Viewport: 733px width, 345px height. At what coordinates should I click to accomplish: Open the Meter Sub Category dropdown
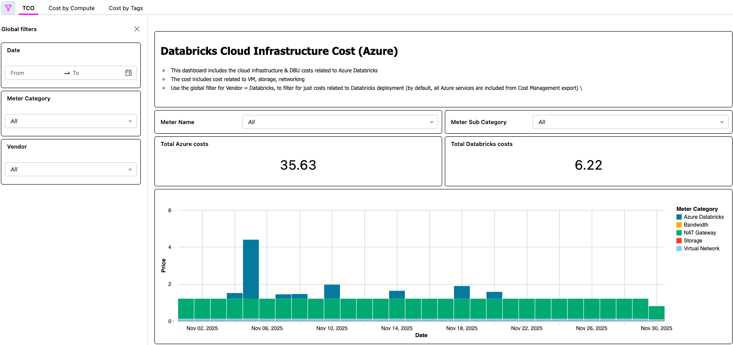[630, 122]
